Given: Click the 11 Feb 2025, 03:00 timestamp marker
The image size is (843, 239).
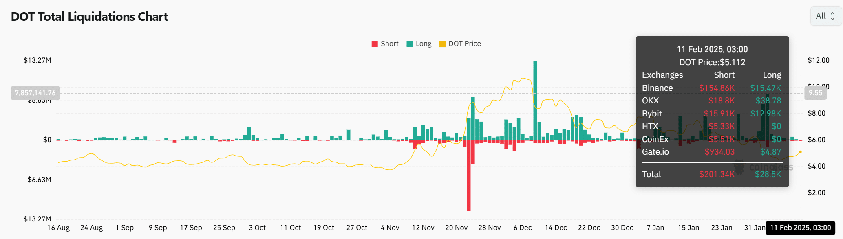Looking at the screenshot, I should [800, 228].
